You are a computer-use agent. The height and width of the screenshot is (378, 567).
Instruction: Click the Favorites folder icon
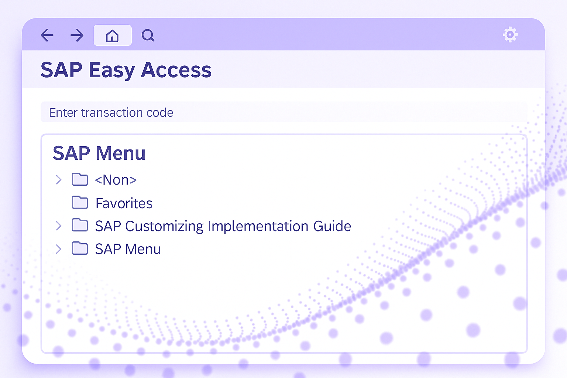(80, 203)
